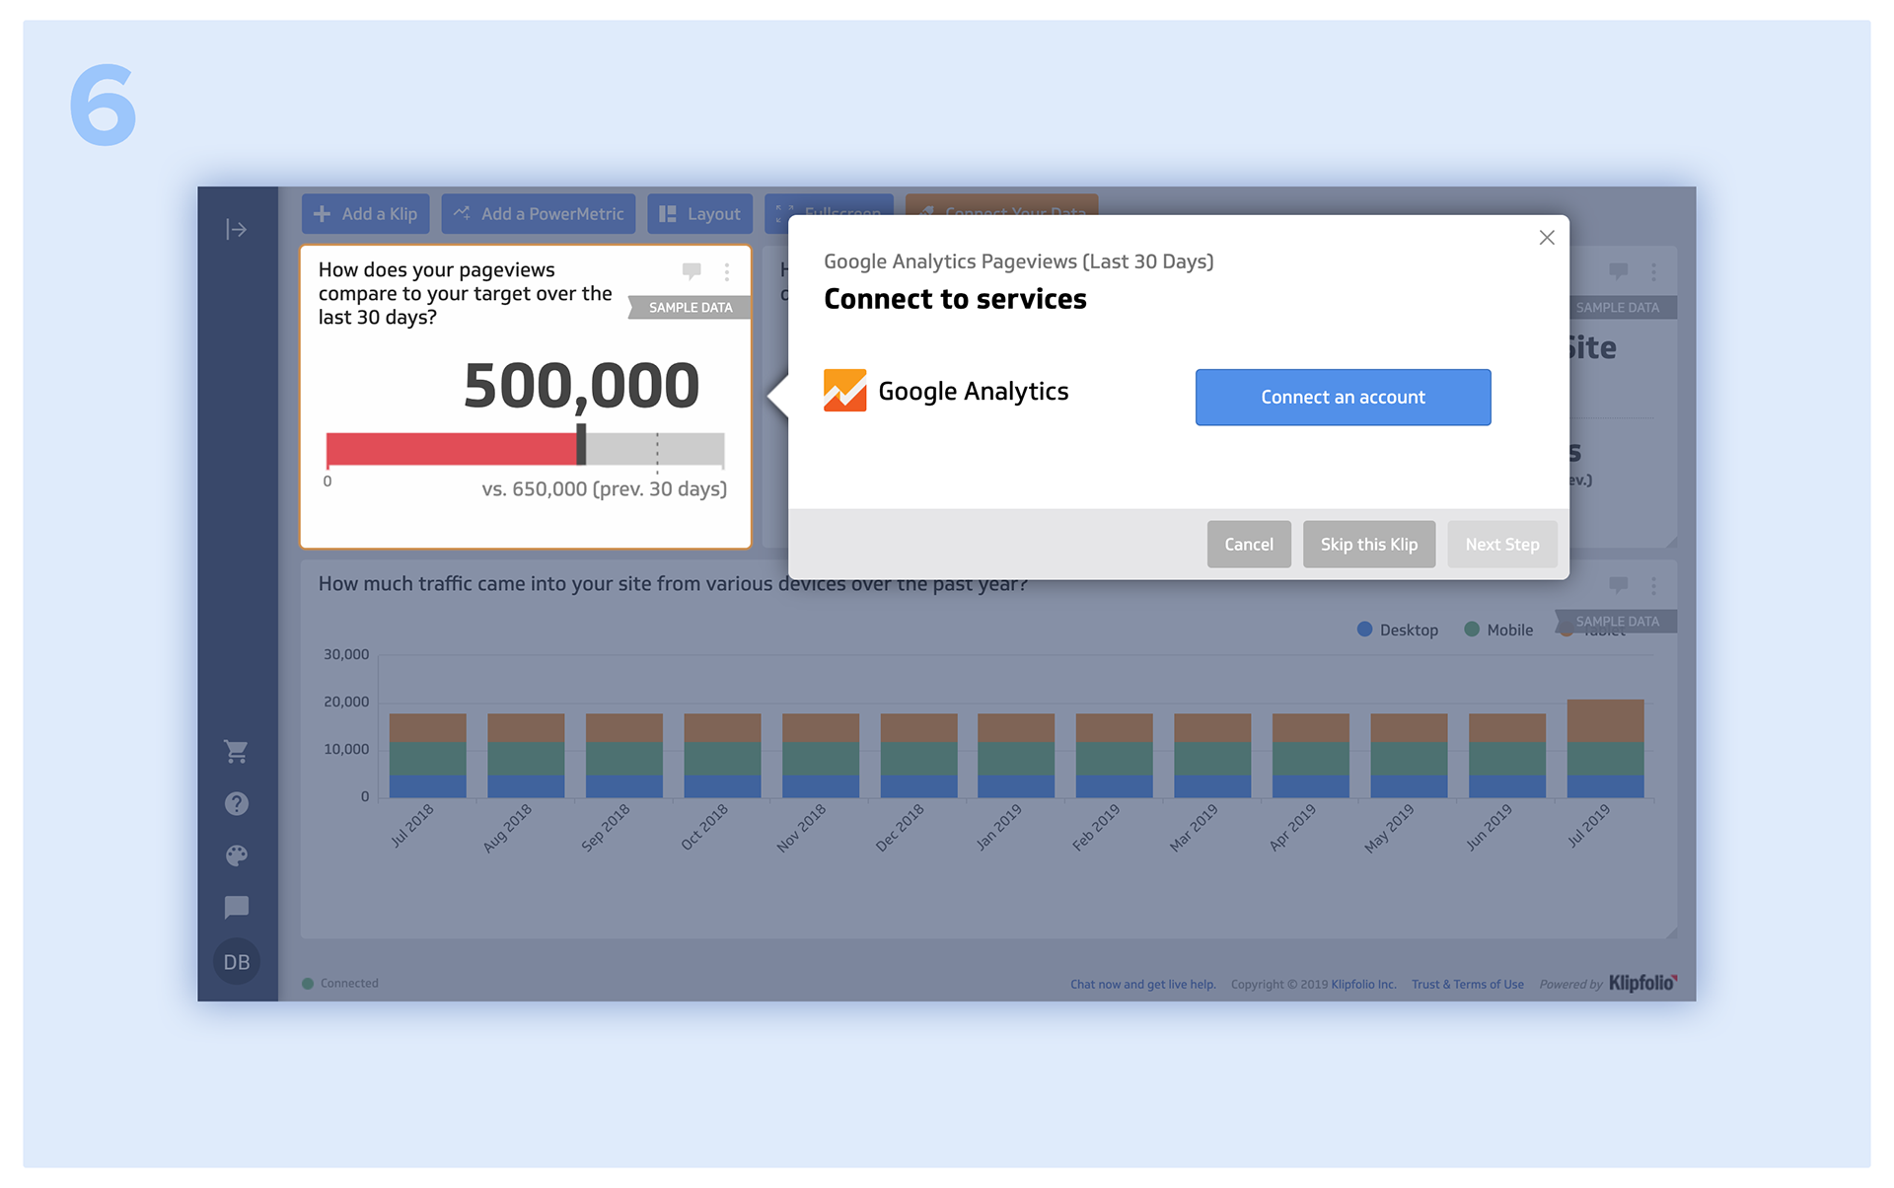This screenshot has width=1894, height=1188.
Task: Open the DB user avatar menu
Action: (x=236, y=962)
